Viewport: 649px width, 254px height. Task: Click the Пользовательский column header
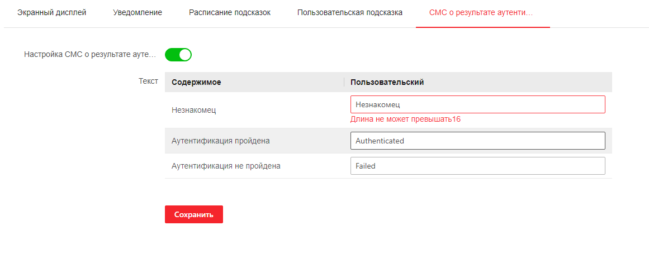(x=387, y=82)
